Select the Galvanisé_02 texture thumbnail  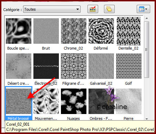coord(101,66)
